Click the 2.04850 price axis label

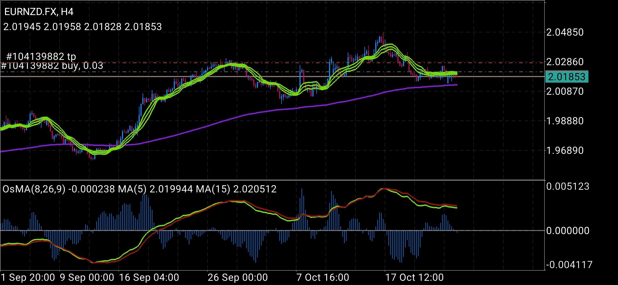pyautogui.click(x=565, y=32)
